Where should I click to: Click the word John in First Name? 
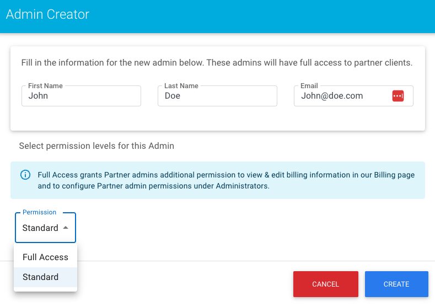point(38,96)
